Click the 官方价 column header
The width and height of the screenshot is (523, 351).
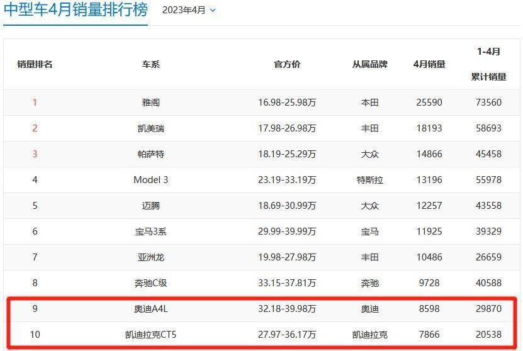(x=287, y=64)
